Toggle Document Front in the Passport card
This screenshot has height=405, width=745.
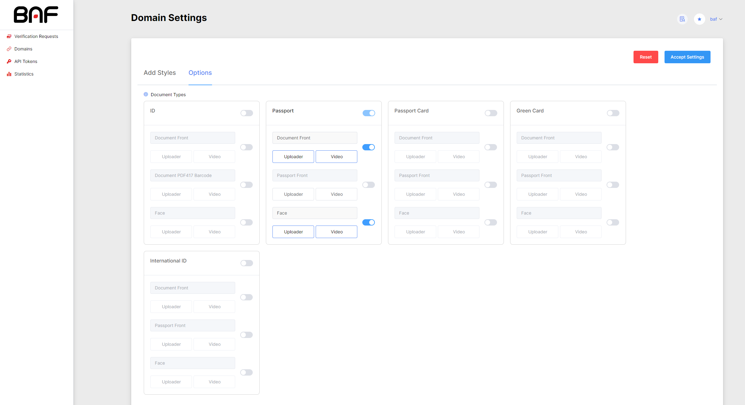click(x=369, y=147)
